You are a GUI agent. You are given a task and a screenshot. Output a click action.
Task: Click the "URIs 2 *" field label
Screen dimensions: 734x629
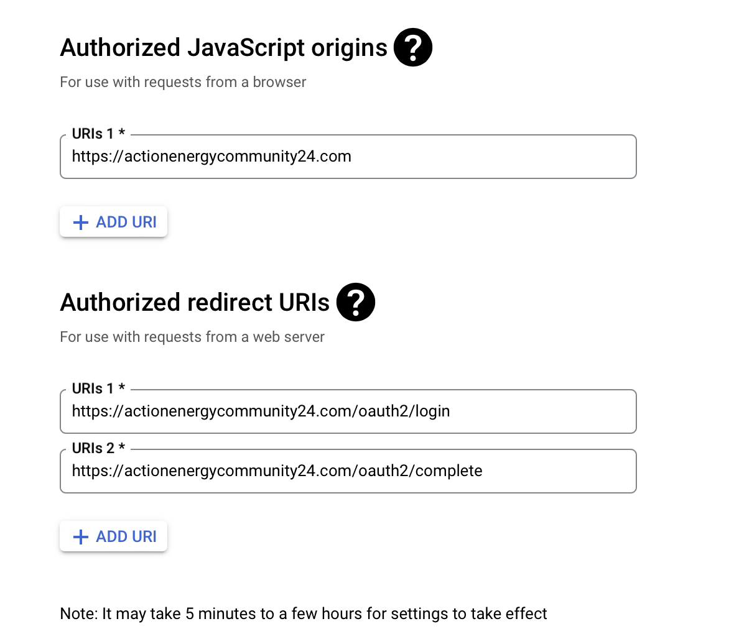(98, 448)
